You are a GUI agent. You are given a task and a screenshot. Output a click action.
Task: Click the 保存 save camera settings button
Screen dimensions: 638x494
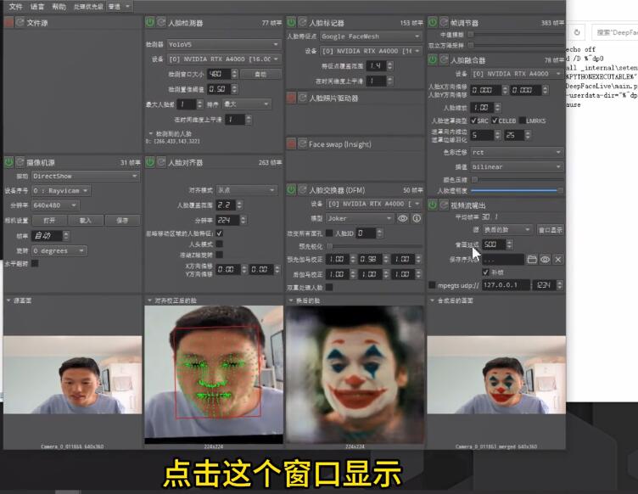pyautogui.click(x=122, y=220)
